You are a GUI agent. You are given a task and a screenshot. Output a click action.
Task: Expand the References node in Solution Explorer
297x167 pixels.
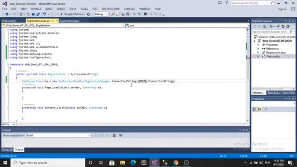pyautogui.click(x=258, y=49)
